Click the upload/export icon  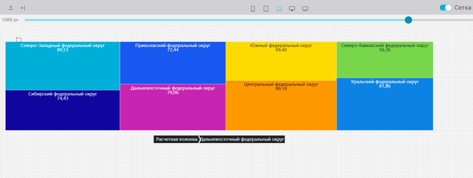[11, 8]
